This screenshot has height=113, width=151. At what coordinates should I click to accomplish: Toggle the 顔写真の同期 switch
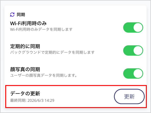click(x=133, y=74)
